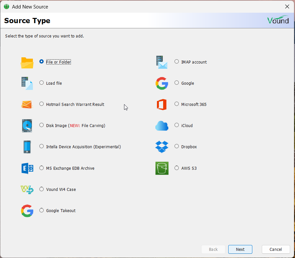The image size is (295, 258).
Task: Click the Next button to proceed
Action: 240,249
